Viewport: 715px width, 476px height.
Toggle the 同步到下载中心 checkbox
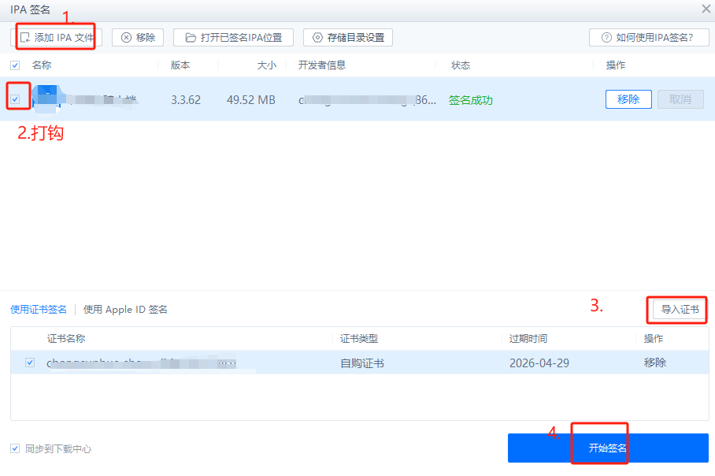(x=15, y=448)
